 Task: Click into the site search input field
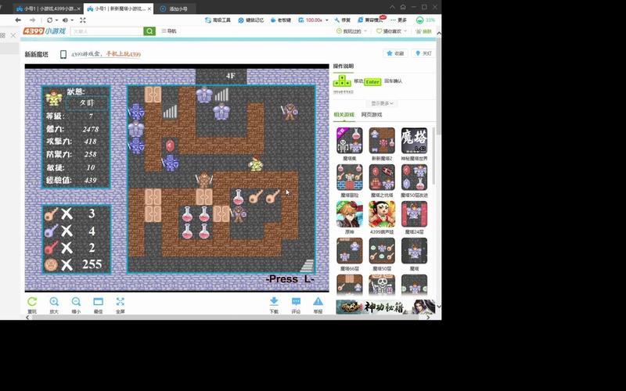(x=107, y=31)
